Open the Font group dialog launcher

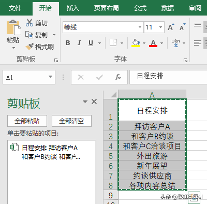click(x=185, y=60)
